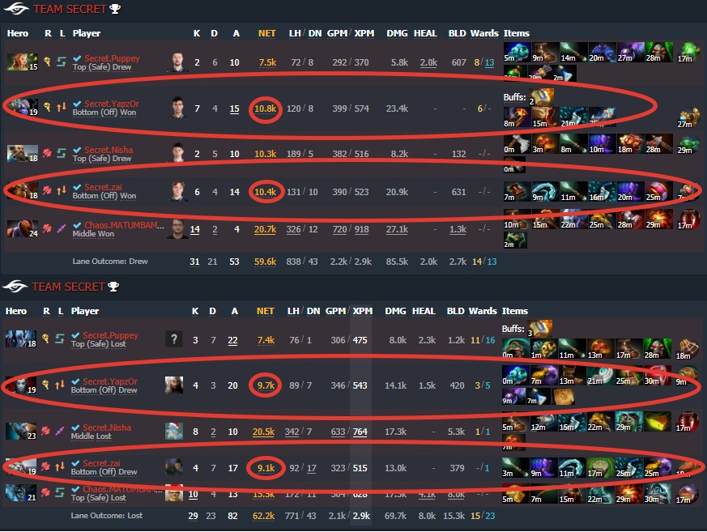Image resolution: width=707 pixels, height=532 pixels.
Task: Open Secret.YapzOr player link in first table
Action: click(112, 104)
